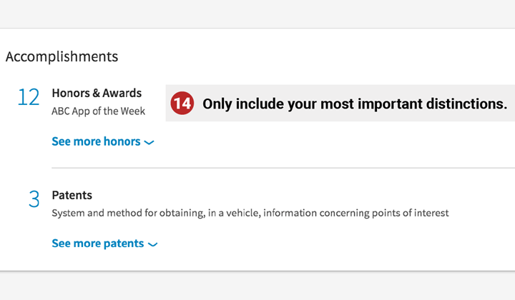Screen dimensions: 515x300
Task: Click the gray tip banner left of badge
Action: click(x=168, y=104)
